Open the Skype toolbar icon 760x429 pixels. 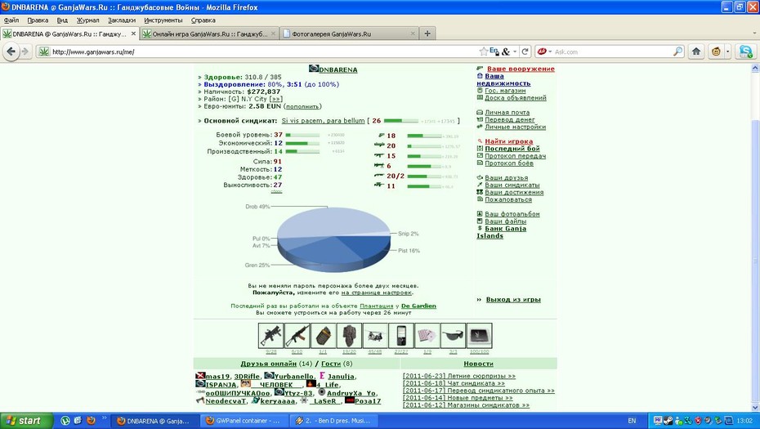point(746,51)
